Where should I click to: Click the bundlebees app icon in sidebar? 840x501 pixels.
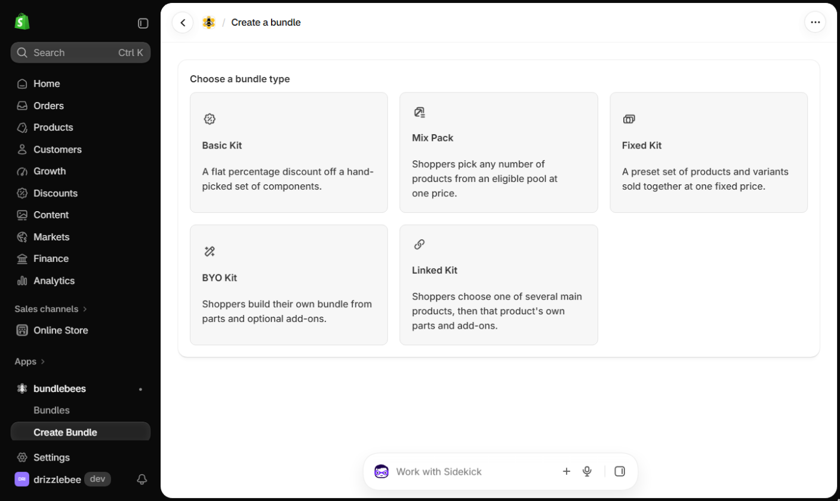point(22,389)
